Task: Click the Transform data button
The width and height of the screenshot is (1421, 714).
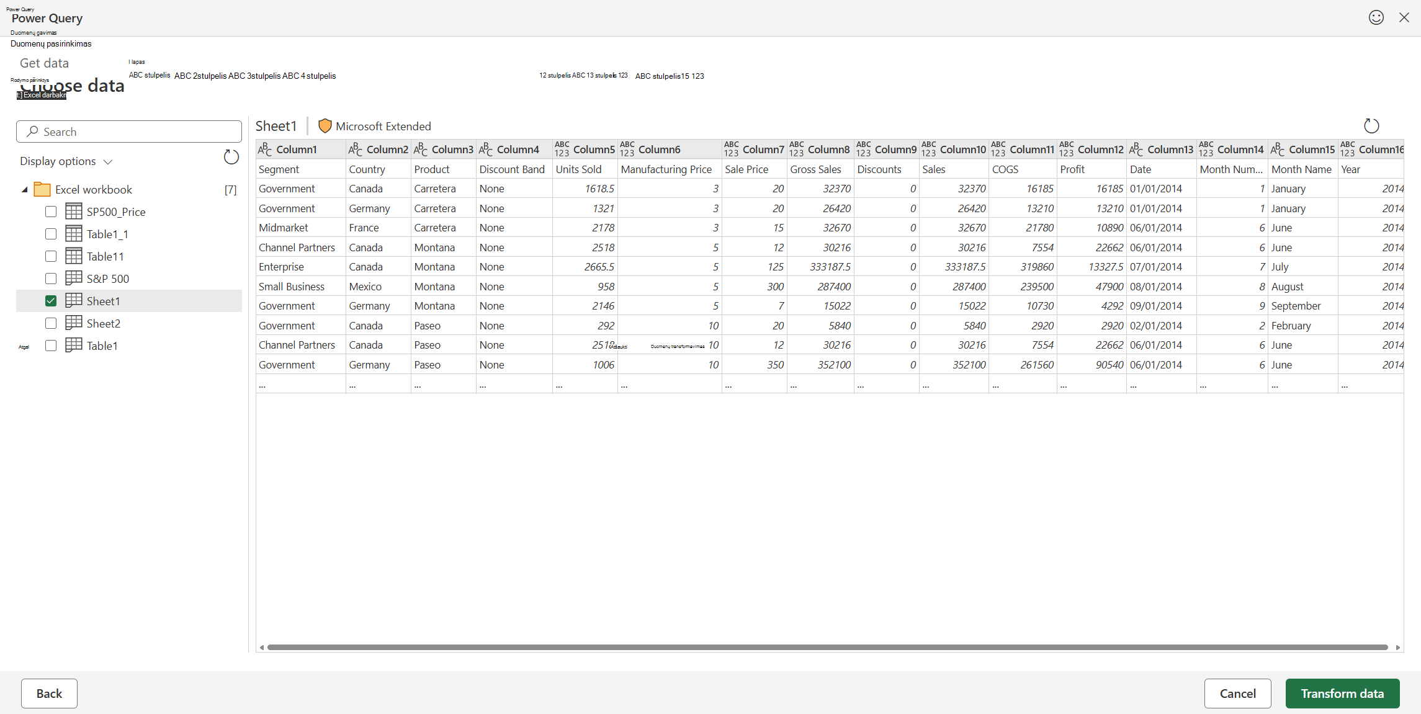Action: [1342, 694]
